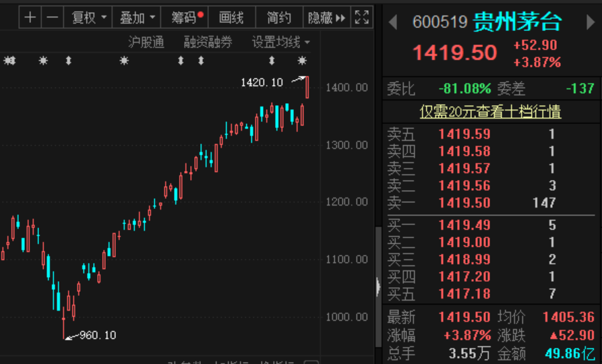This screenshot has height=364, width=602.
Task: Select the 卖一 row with volume 147
Action: [491, 203]
